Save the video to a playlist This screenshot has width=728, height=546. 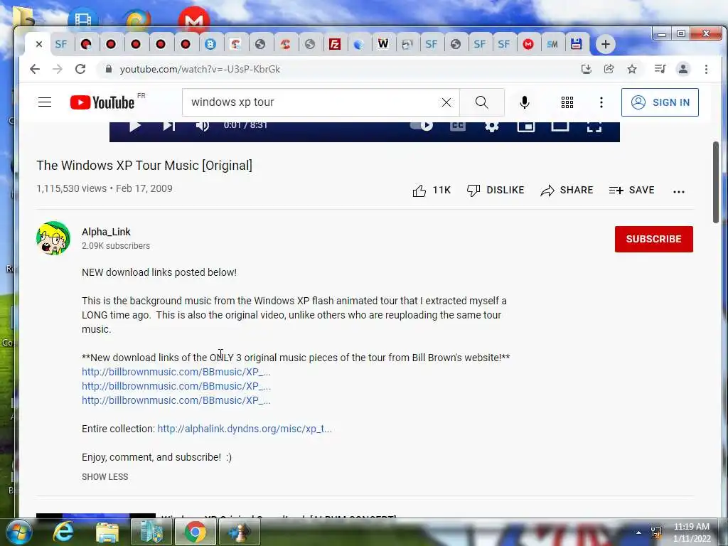(x=631, y=191)
